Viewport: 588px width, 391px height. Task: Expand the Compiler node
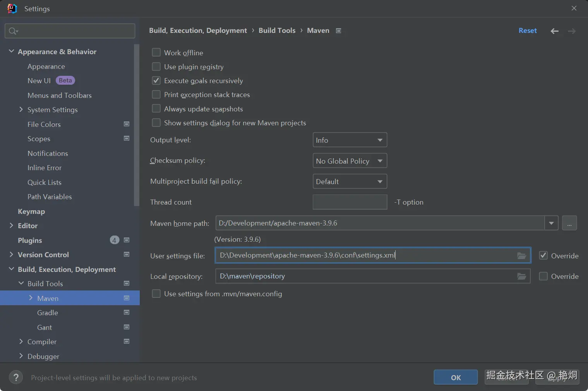pyautogui.click(x=21, y=341)
